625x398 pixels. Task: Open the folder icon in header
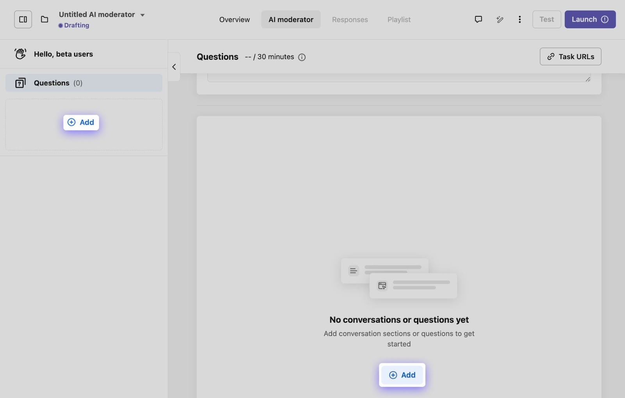45,20
